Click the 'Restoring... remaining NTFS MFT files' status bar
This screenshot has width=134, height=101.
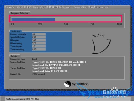pyautogui.click(x=68, y=99)
